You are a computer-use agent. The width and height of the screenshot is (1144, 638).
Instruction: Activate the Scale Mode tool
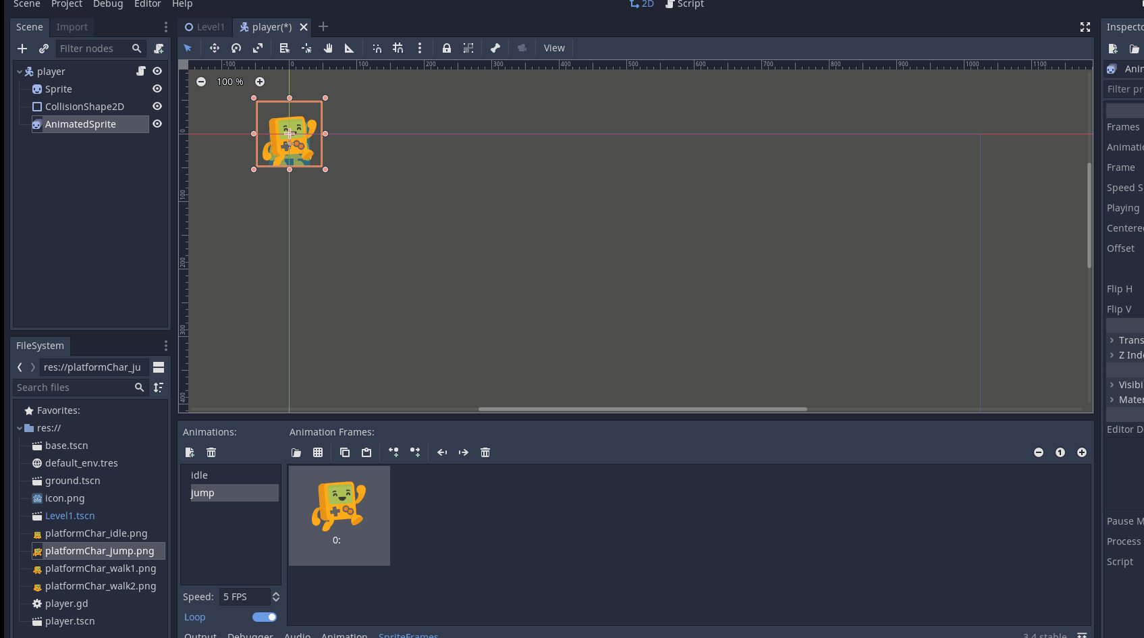coord(258,48)
